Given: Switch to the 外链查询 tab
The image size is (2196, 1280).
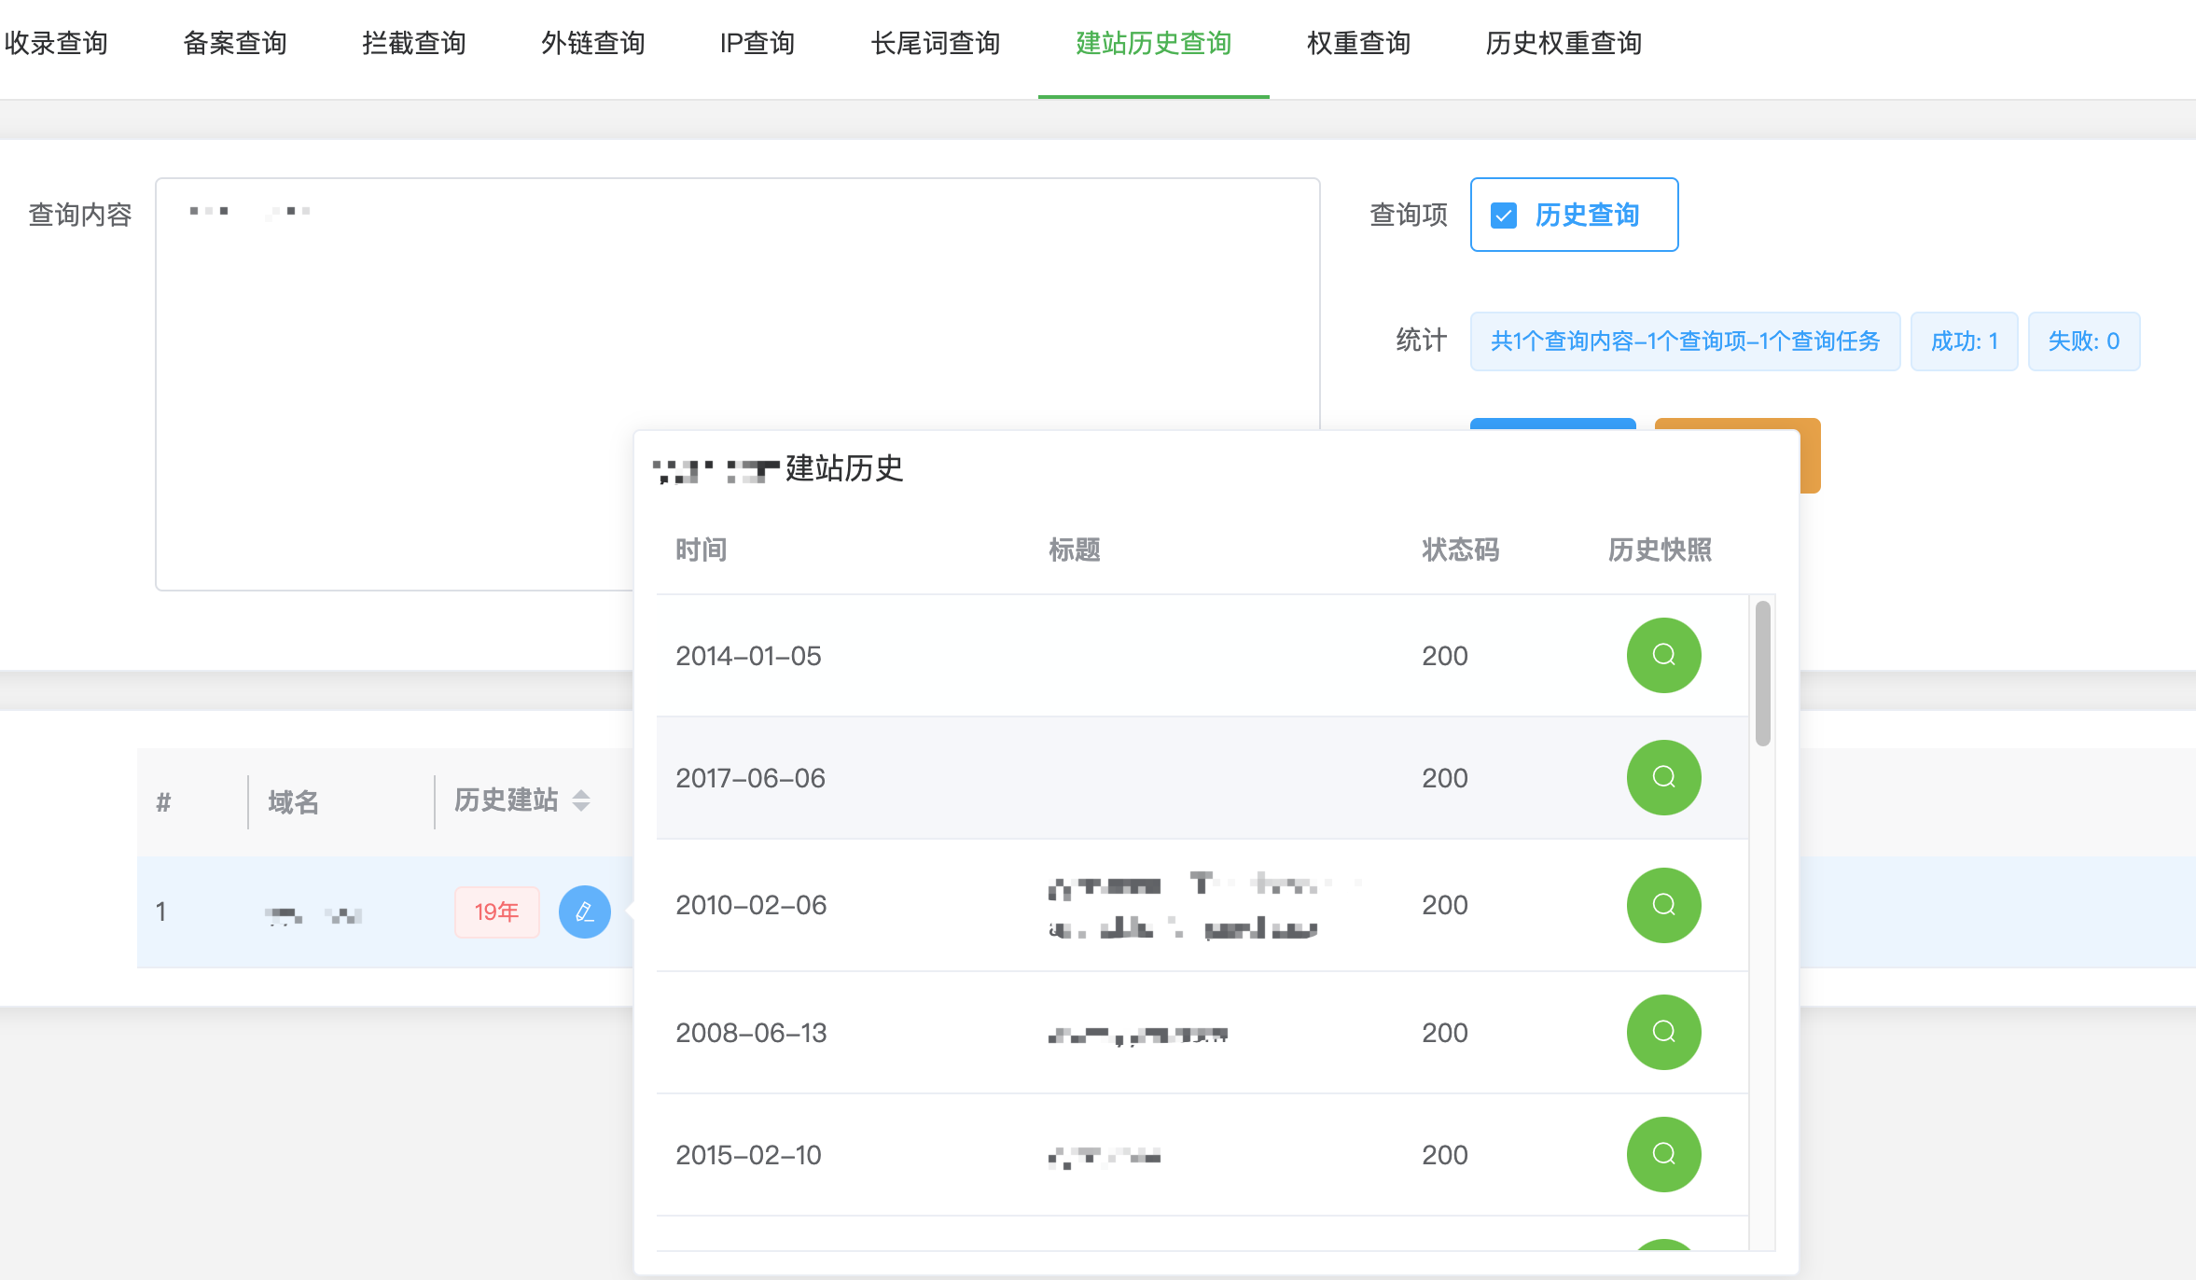Looking at the screenshot, I should (593, 43).
